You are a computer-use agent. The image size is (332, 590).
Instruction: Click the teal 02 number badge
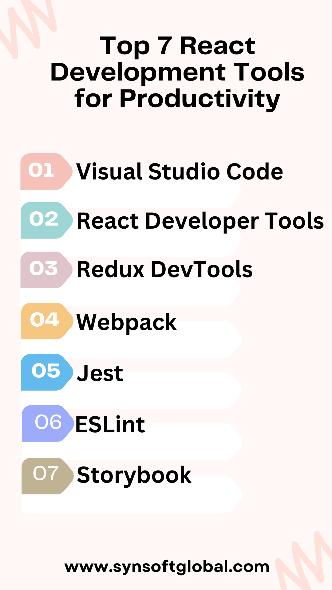point(47,220)
